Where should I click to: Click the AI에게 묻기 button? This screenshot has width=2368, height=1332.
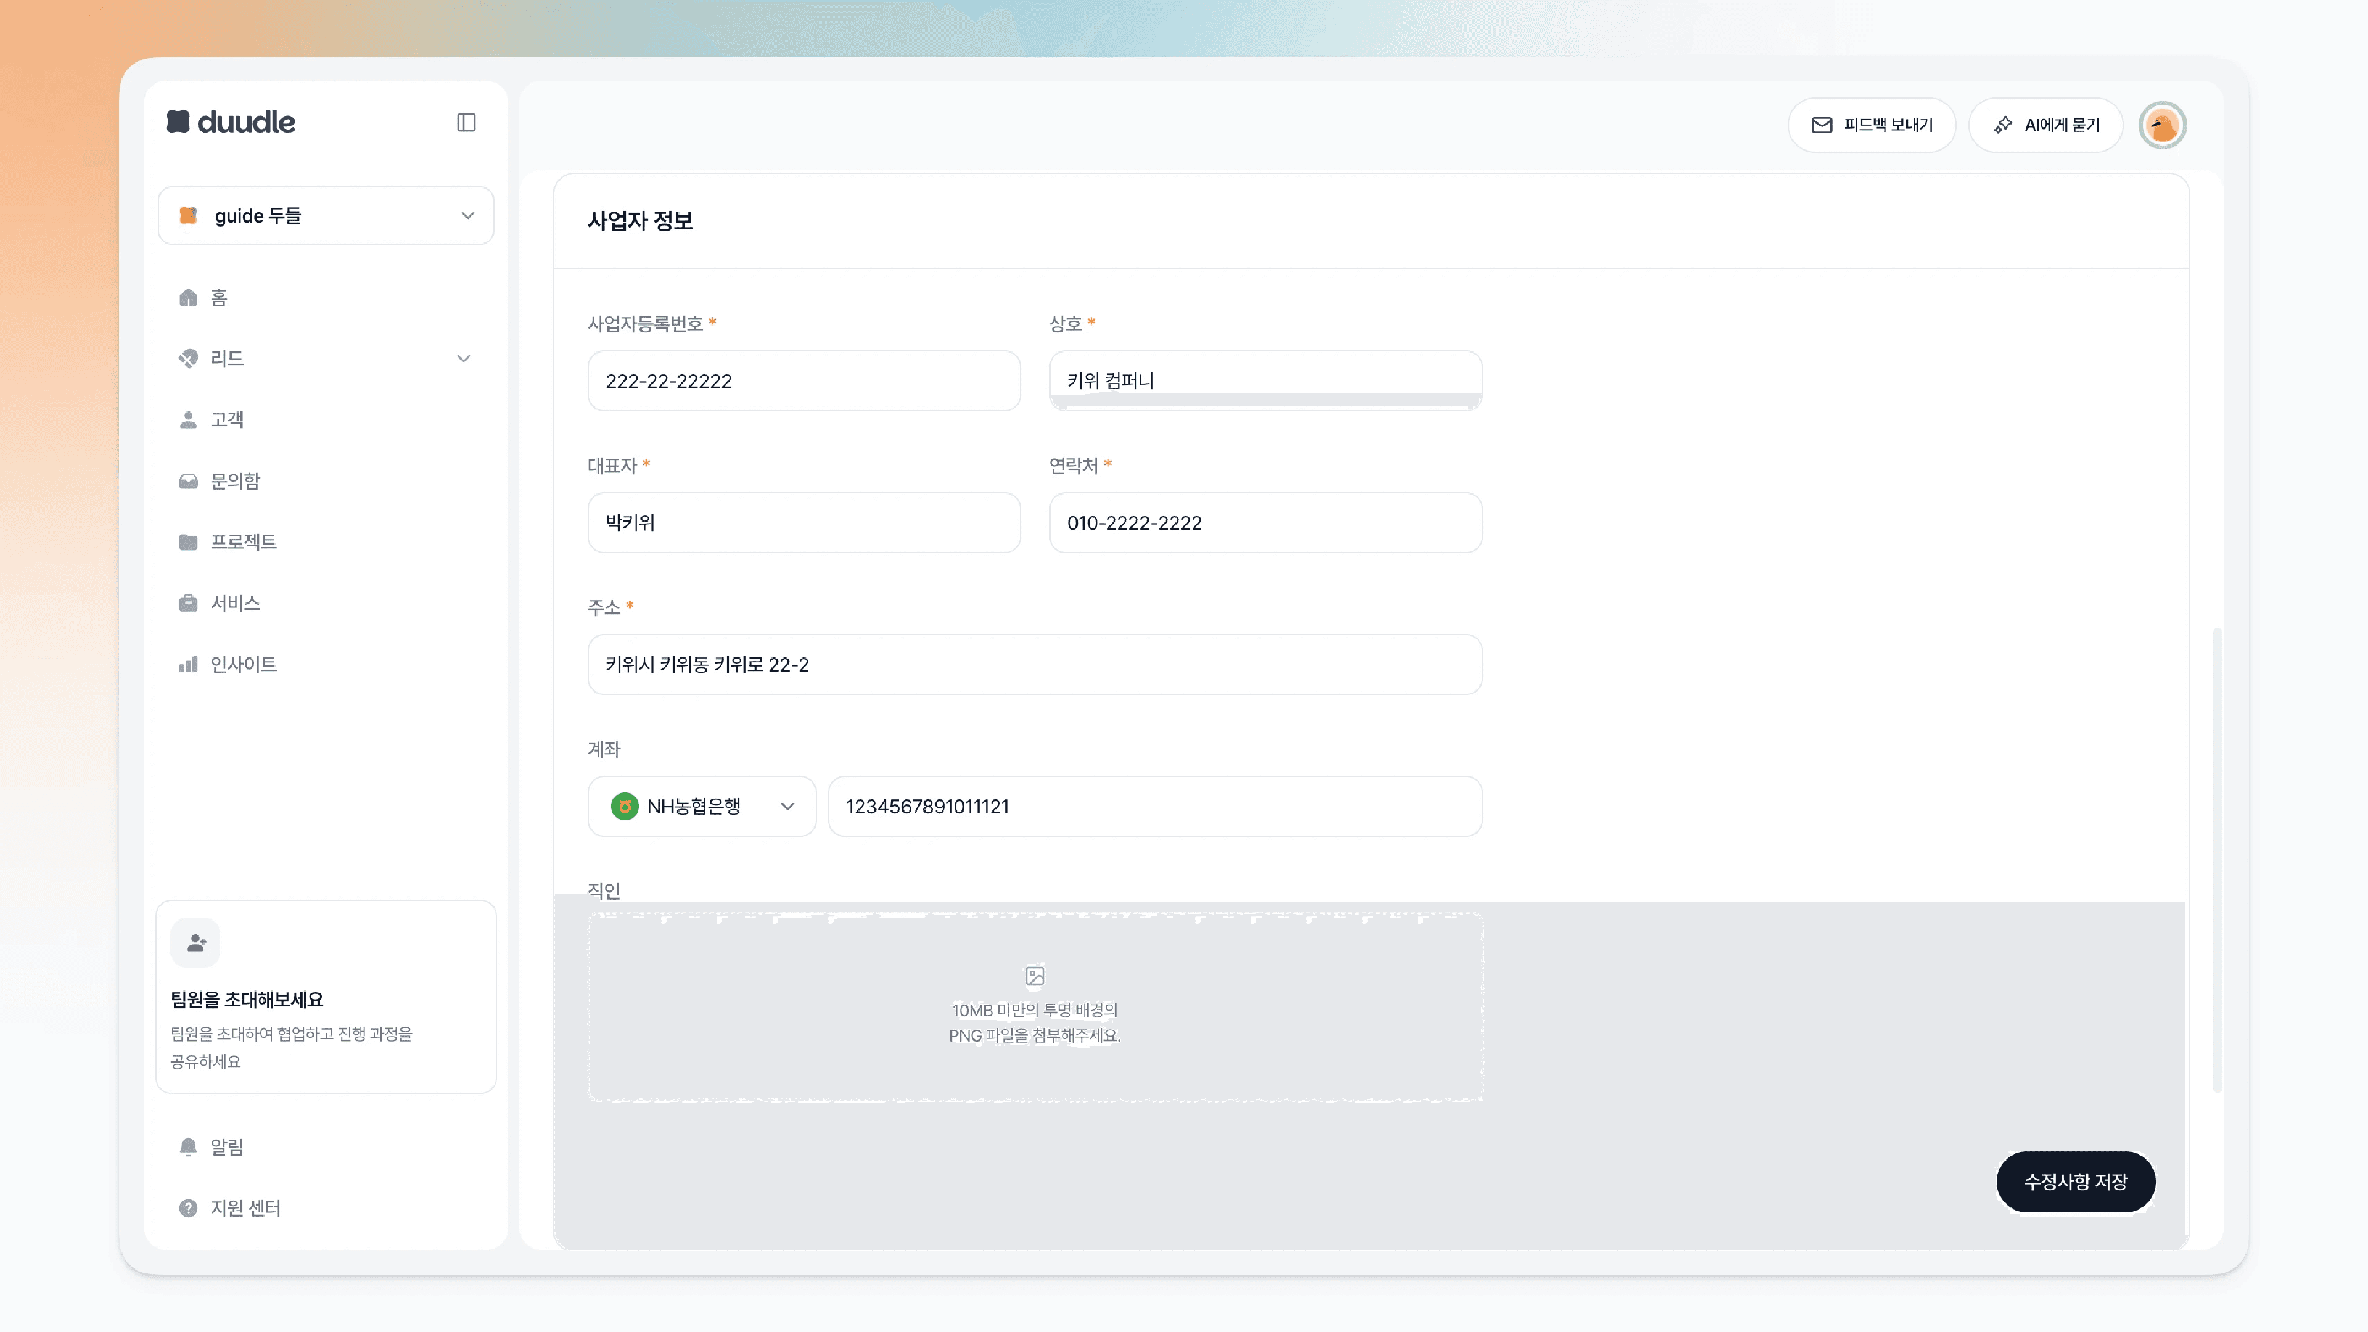click(2045, 125)
